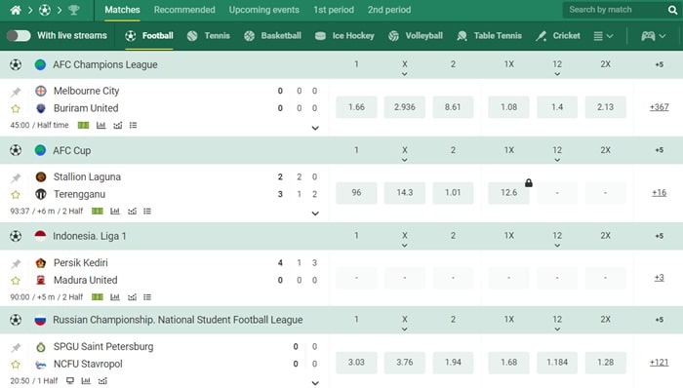This screenshot has height=388, width=683.
Task: Open the 1st period tab
Action: (334, 10)
